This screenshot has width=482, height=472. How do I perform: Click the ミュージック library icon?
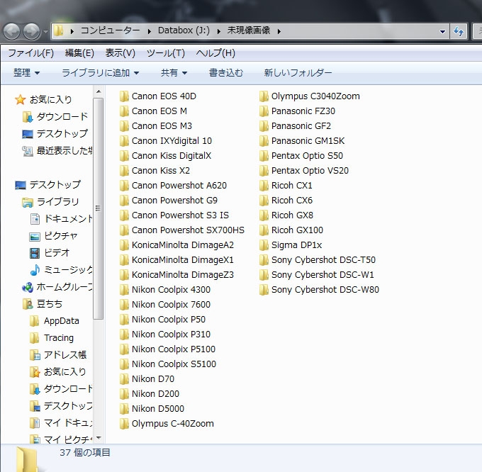pos(35,270)
